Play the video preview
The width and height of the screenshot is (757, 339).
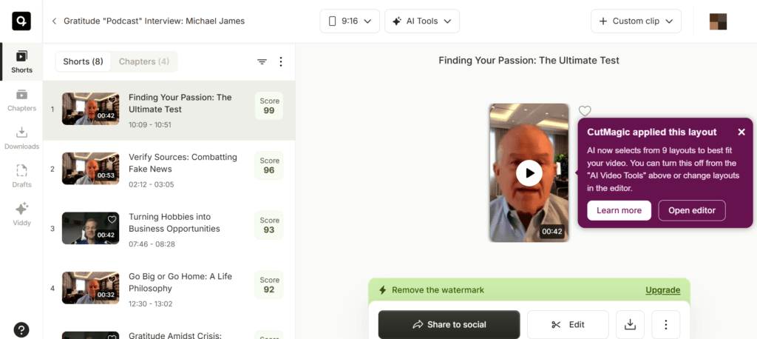coord(529,172)
